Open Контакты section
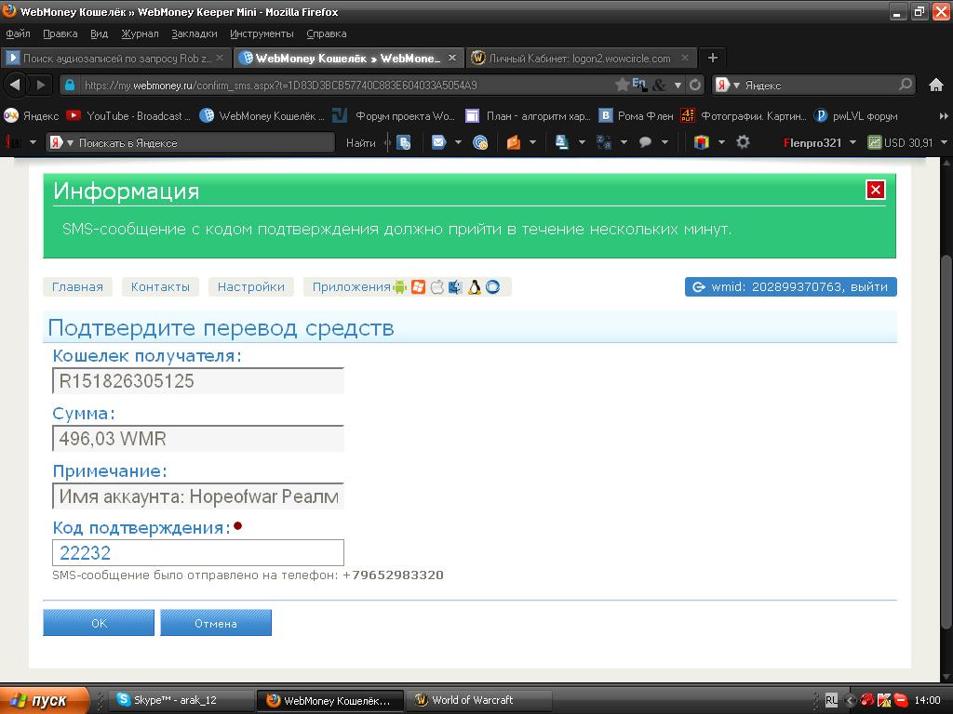This screenshot has width=953, height=714. point(160,286)
